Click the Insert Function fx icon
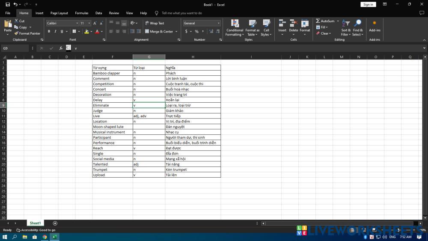The width and height of the screenshot is (428, 241). pos(61,48)
